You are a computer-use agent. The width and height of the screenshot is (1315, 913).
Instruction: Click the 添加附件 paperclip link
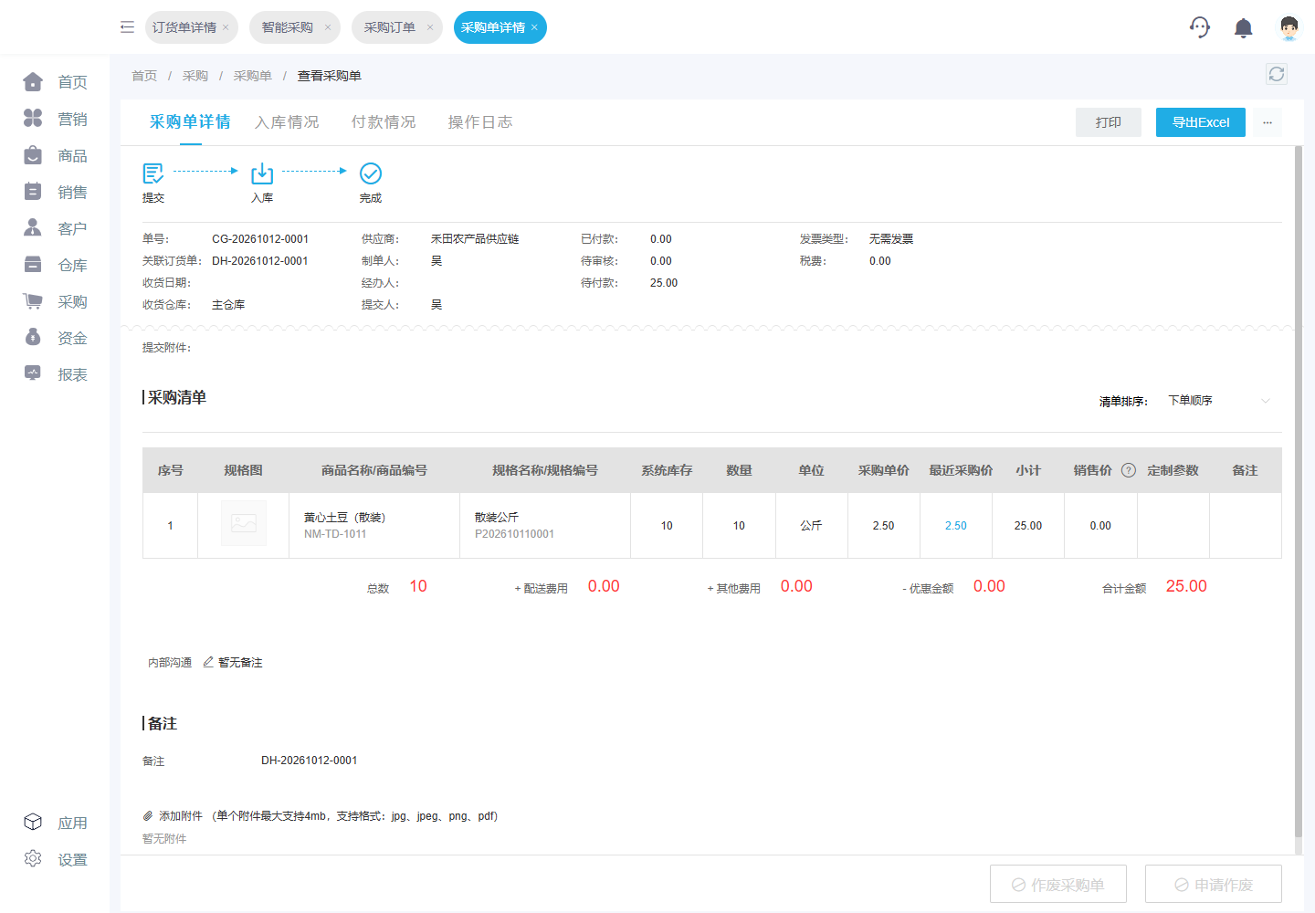(x=173, y=816)
